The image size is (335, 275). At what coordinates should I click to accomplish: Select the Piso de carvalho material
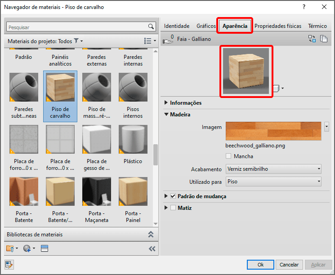click(x=60, y=96)
